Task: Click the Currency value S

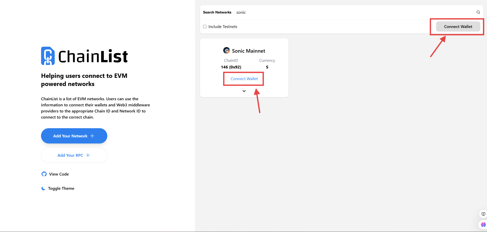Action: pos(267,67)
